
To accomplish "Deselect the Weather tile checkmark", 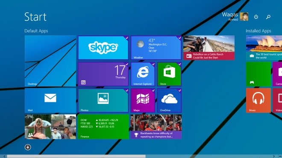I will point(179,38).
